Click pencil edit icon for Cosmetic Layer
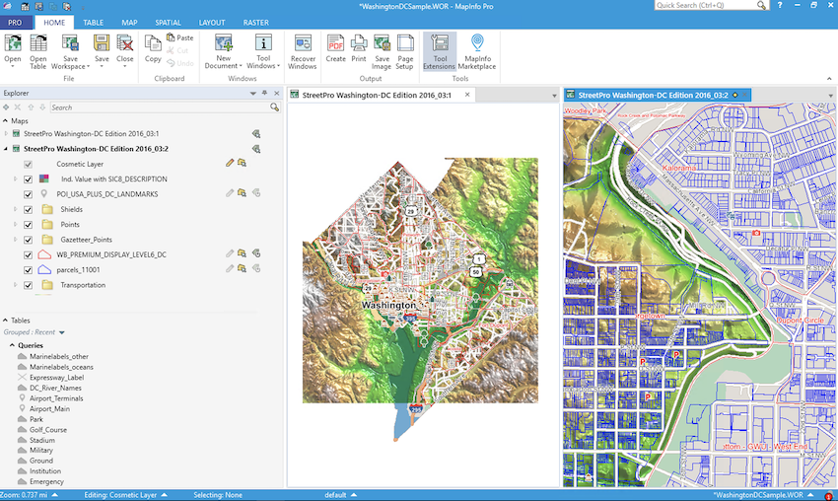Viewport: 838px width, 501px height. 230,163
